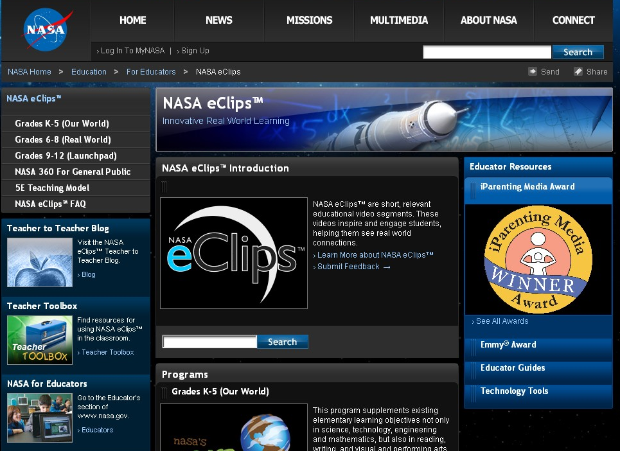Click the Submit Feedback link
This screenshot has width=620, height=451.
coord(348,267)
